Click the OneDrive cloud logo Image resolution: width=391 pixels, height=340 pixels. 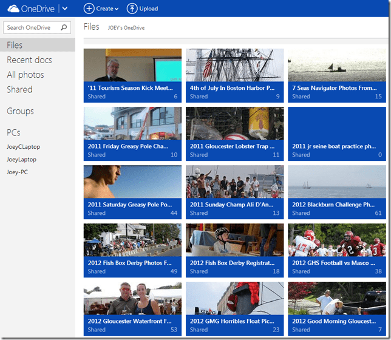pos(12,8)
